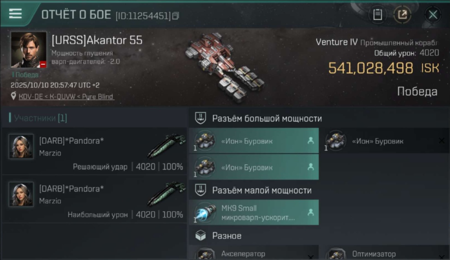Open Pandora portrait in Наибольший урон row
This screenshot has height=260, width=450.
(21, 194)
